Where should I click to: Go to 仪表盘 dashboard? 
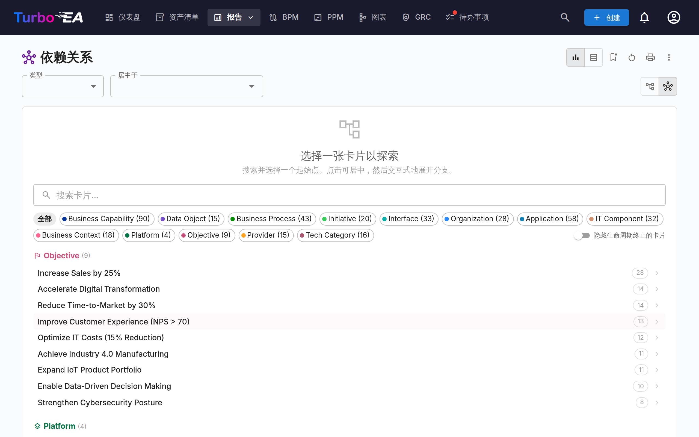[x=123, y=17]
